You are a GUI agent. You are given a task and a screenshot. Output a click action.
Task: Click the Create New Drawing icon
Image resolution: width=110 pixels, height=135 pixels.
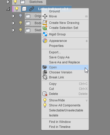(x=45, y=23)
